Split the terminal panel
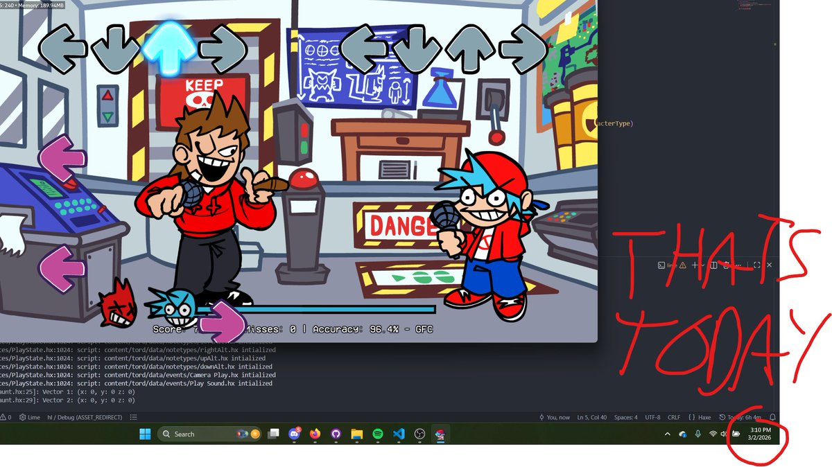Screen dimensions: 832x467 (x=713, y=265)
